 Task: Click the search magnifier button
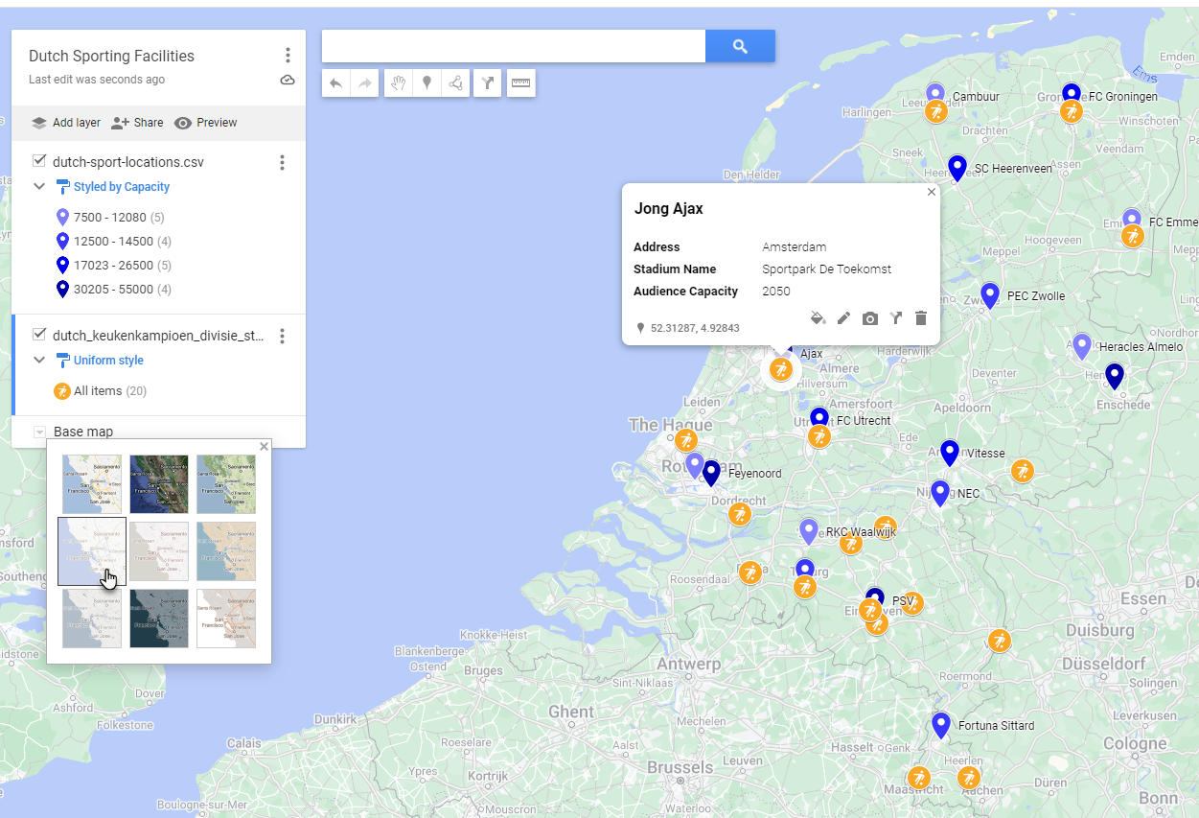point(740,46)
